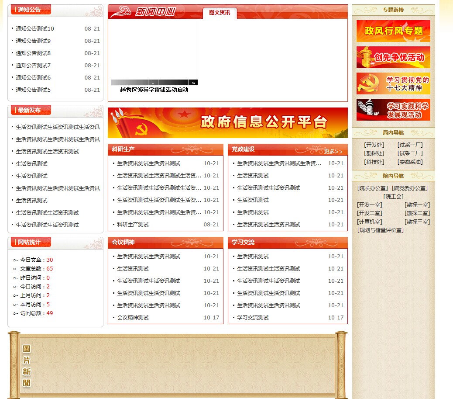Open the 开发处 navigation link

click(374, 145)
